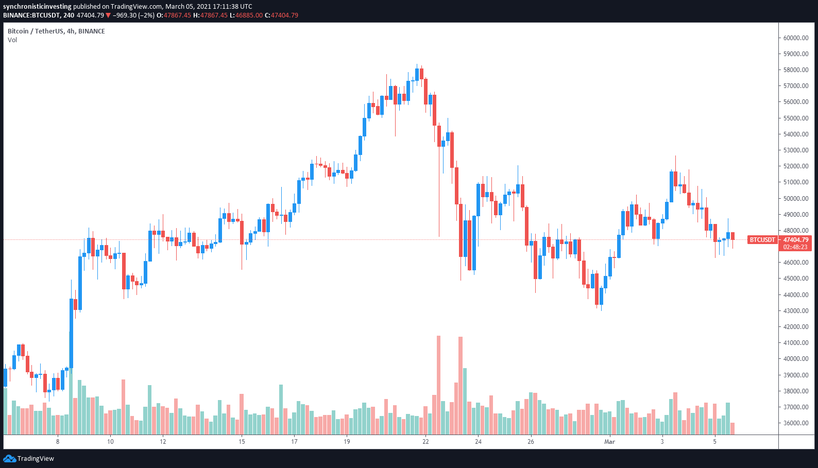818x468 pixels.
Task: Click the synchronisticinvesting author name
Action: click(37, 7)
